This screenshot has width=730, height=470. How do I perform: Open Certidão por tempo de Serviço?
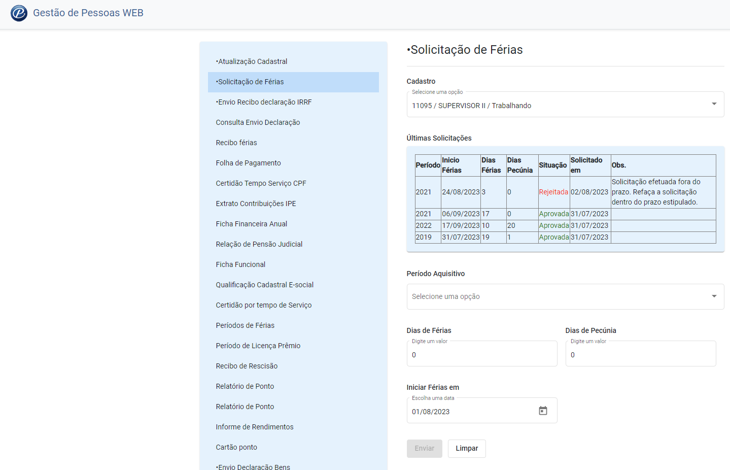293,305
